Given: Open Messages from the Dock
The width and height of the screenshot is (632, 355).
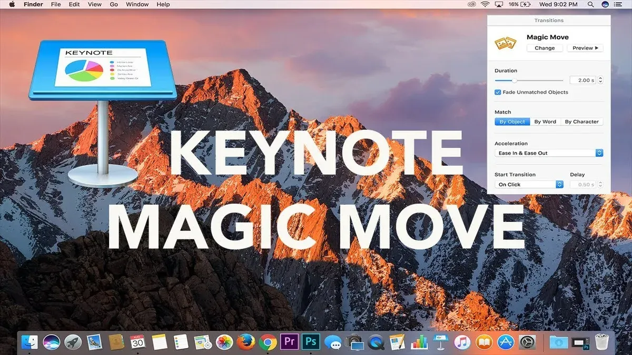Looking at the screenshot, I should tap(332, 342).
